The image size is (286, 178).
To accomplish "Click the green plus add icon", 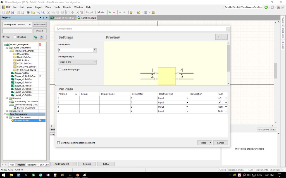I will (x=109, y=13).
